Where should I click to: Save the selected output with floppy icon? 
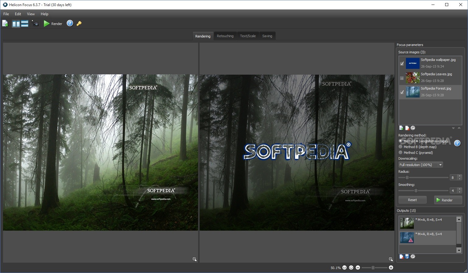click(x=407, y=257)
